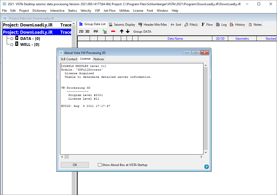Open the Window menu
This screenshot has height=195, width=277.
click(x=162, y=11)
